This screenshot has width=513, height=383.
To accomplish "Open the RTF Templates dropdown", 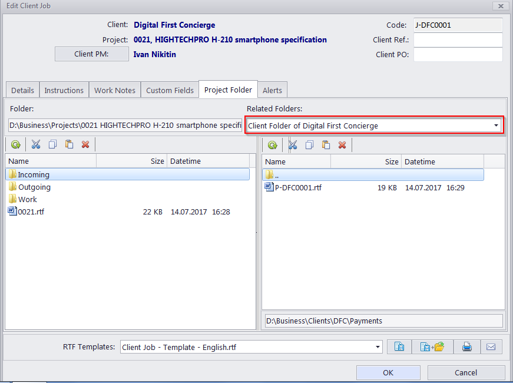I will click(378, 347).
